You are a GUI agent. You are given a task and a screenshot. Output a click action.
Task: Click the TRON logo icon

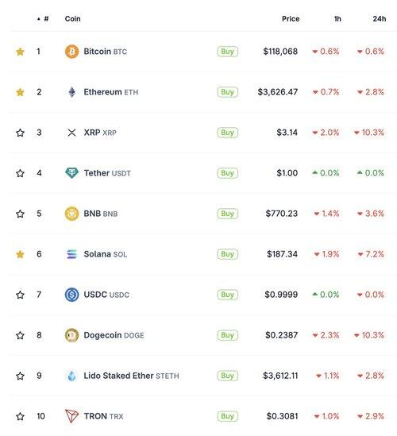click(71, 416)
